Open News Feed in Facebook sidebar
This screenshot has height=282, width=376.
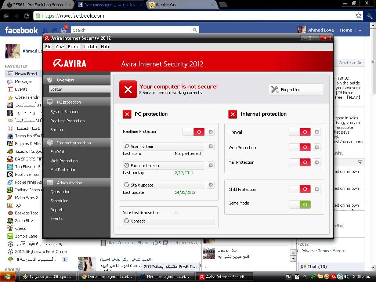tap(24, 74)
